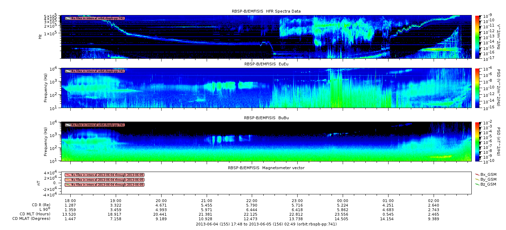Click the middle 'No files in interval' magnetometer message
This screenshot has width=506, height=230.
click(107, 180)
